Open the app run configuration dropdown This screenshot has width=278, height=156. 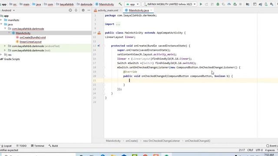132,4
